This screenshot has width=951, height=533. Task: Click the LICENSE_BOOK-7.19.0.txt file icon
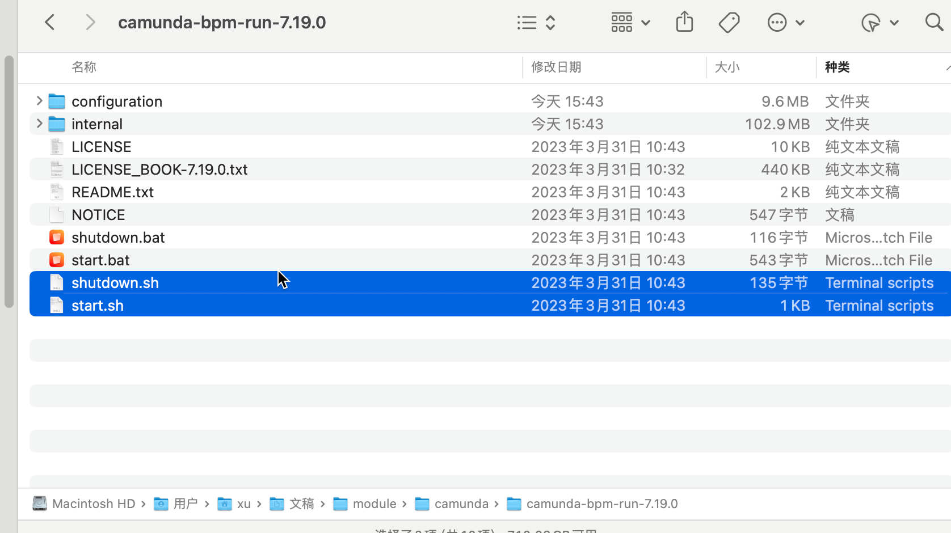pyautogui.click(x=57, y=169)
